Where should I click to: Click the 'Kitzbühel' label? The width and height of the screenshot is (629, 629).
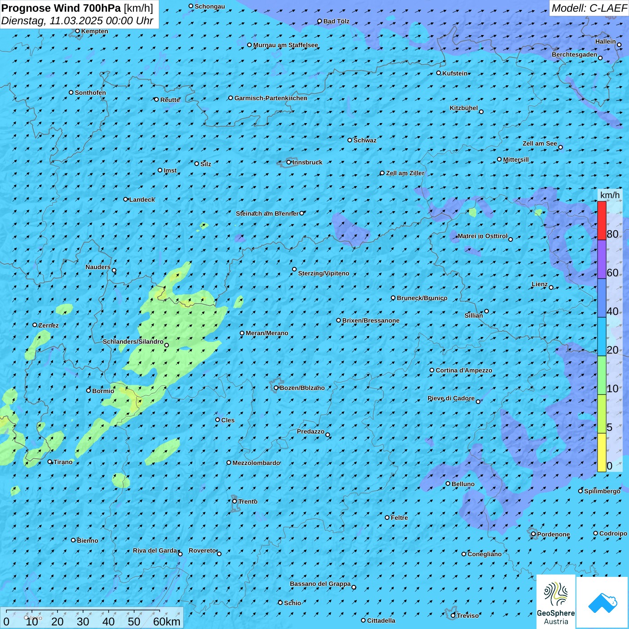click(x=464, y=108)
